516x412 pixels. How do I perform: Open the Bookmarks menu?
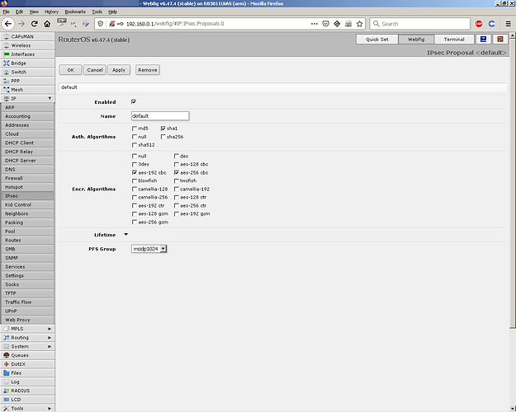click(75, 12)
